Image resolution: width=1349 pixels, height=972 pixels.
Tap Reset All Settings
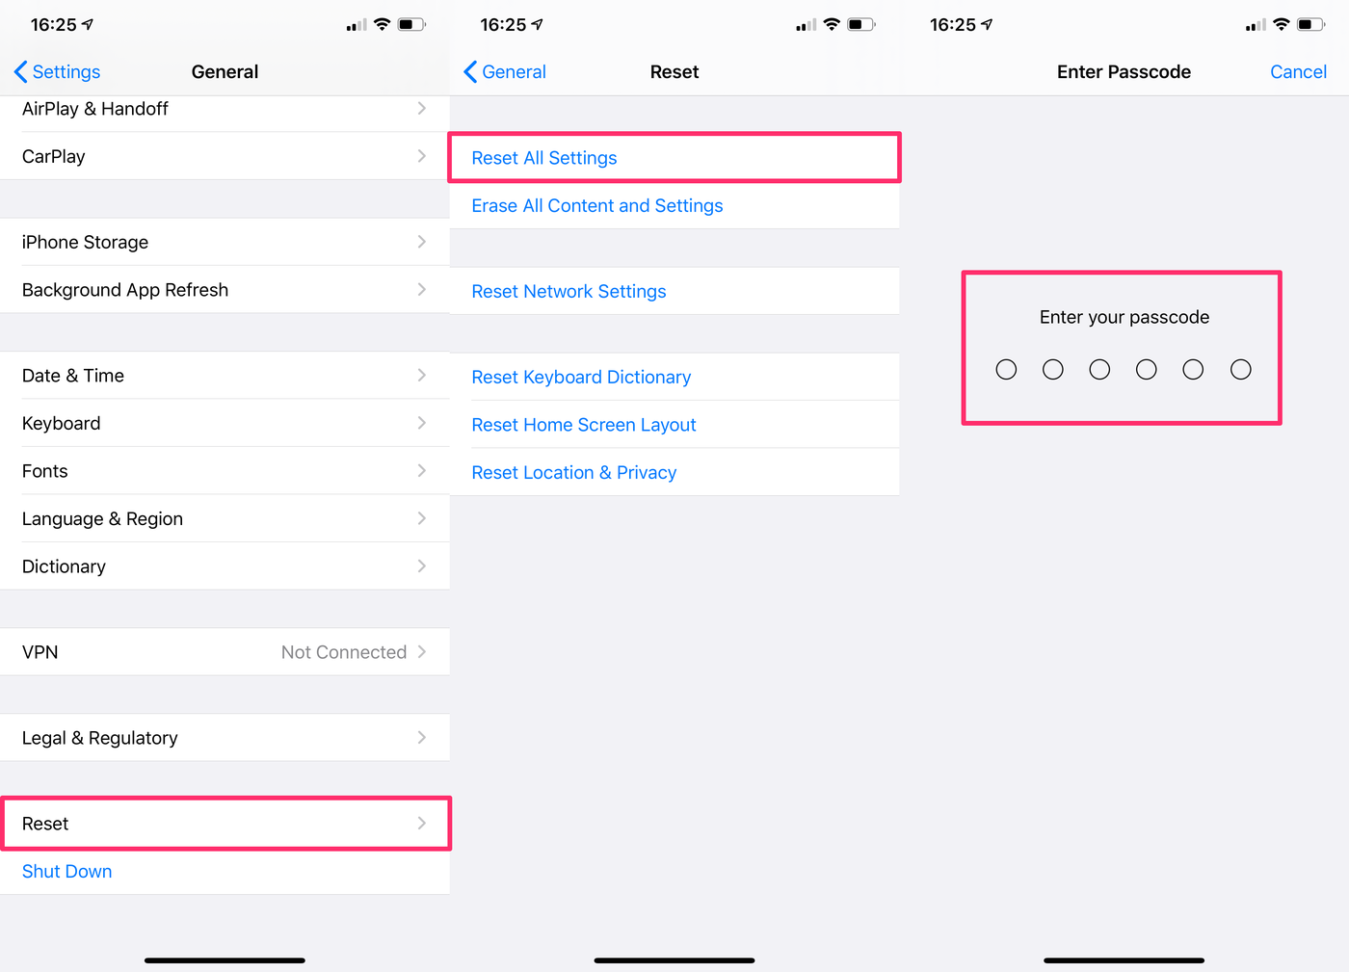coord(544,158)
